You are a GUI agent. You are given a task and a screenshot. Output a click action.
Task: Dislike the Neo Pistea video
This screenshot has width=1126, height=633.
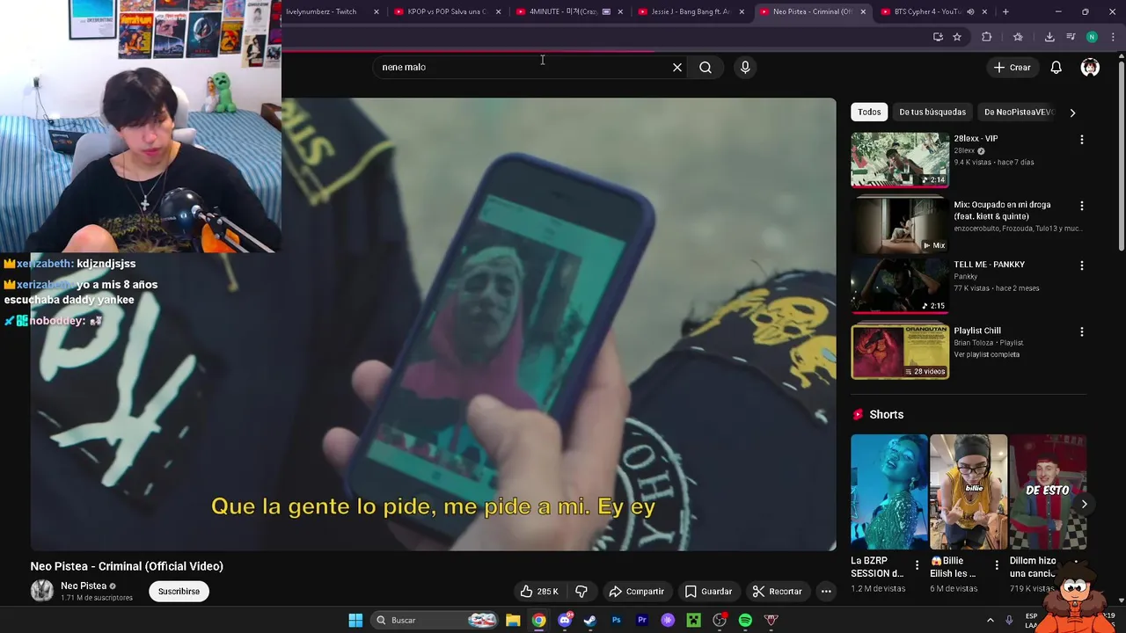581,592
